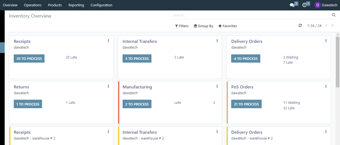Click the refresh icon beside pager
The width and height of the screenshot is (340, 145).
point(300,26)
